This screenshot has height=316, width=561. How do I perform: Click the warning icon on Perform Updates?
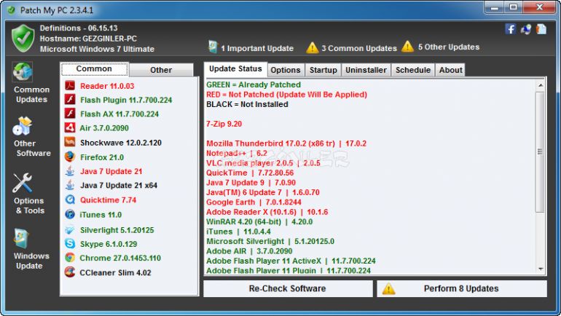pos(388,289)
